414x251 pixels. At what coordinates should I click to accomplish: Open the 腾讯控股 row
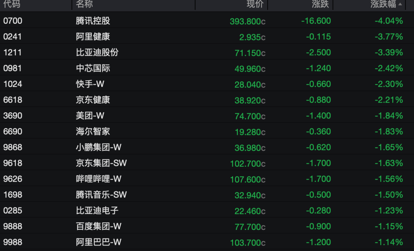(207, 20)
